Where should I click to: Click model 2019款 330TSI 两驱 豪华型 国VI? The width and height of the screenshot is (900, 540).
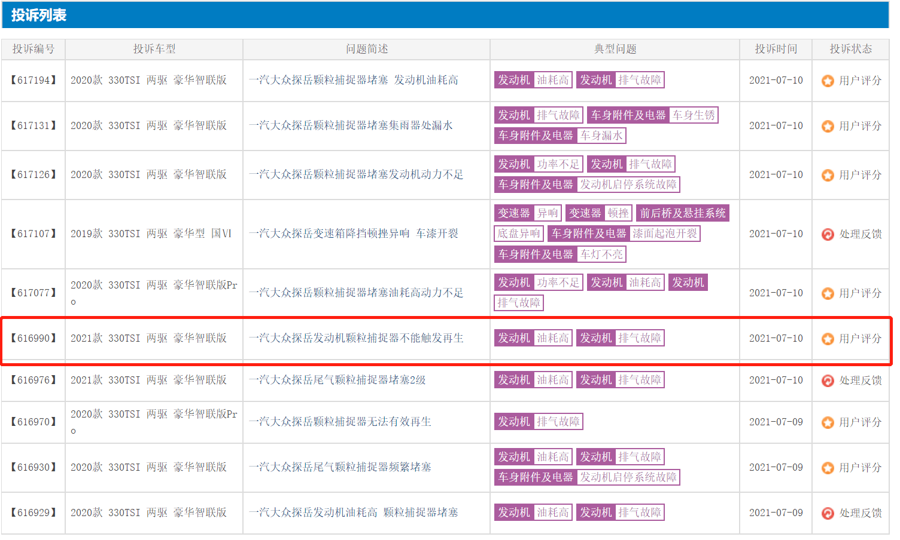pyautogui.click(x=151, y=234)
